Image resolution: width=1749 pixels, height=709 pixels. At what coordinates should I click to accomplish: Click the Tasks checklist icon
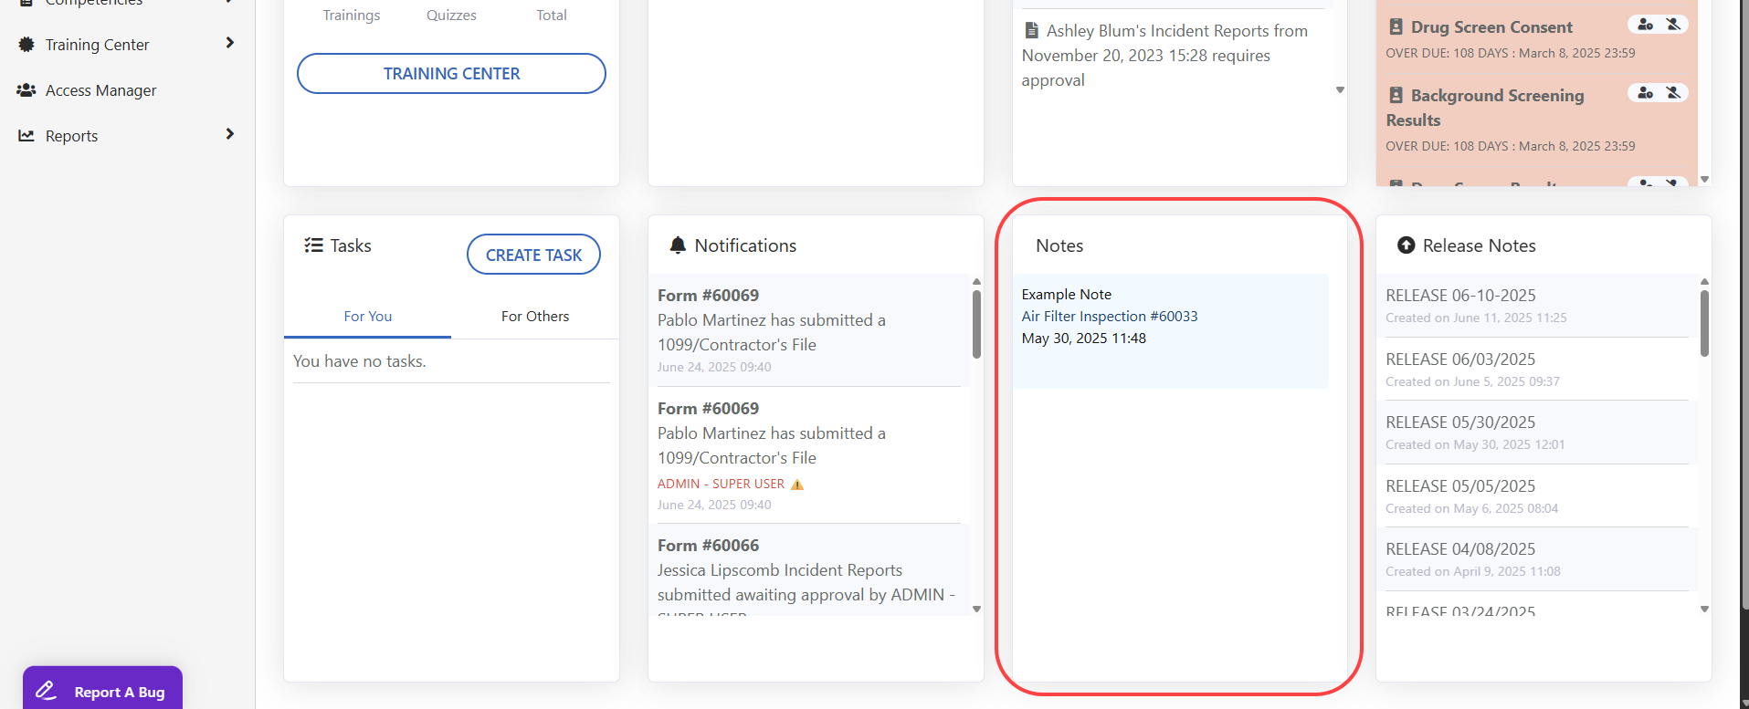tap(313, 245)
